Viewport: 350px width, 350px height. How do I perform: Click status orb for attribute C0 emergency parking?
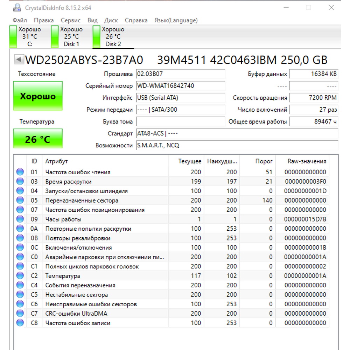click(x=20, y=257)
